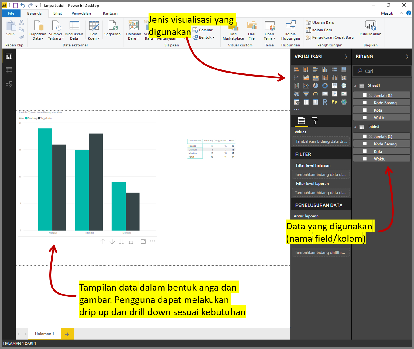Click the Cari search box in Bidang panel
Screen dimensions: 414x349
382,71
